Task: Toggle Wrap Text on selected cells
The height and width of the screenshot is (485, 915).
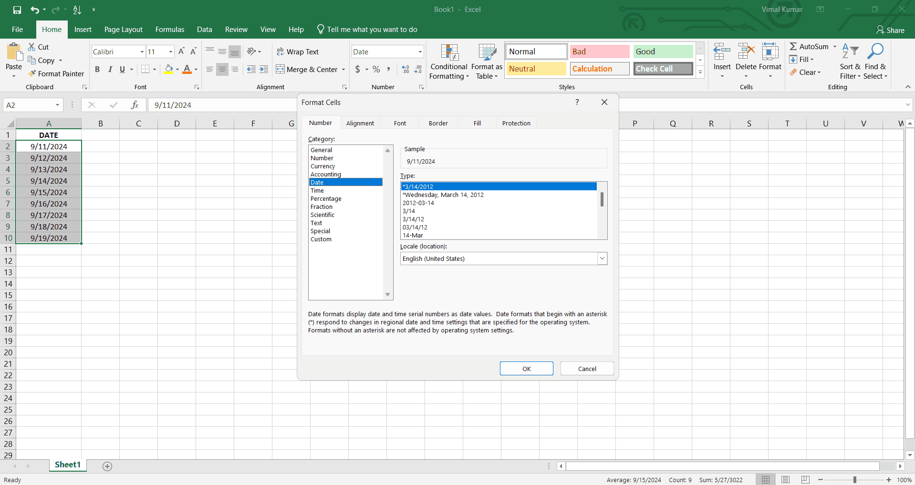Action: coord(297,52)
